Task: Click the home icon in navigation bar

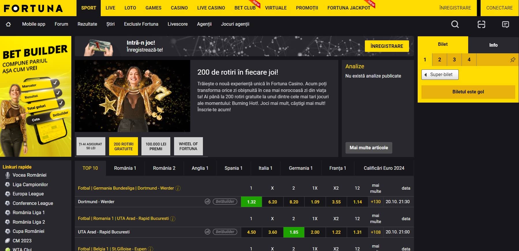Action: 8,24
